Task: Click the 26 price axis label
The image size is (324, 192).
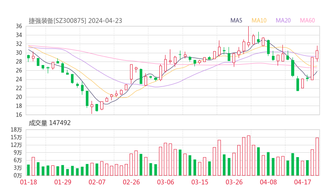Action: click(19, 70)
